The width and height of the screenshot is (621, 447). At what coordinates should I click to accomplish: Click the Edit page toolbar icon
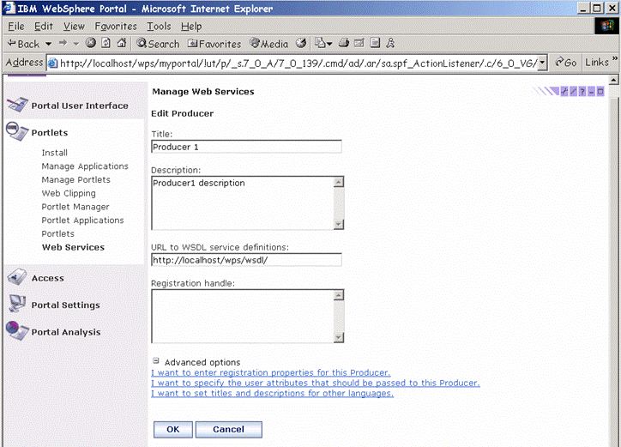359,43
